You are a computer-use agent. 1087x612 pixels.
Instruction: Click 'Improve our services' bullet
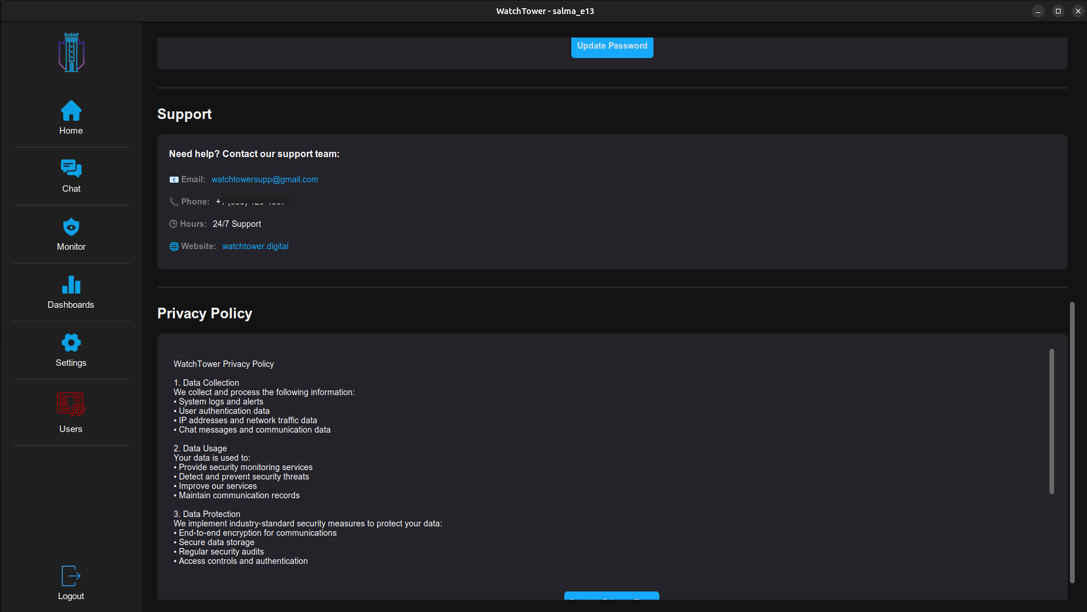[x=215, y=486]
